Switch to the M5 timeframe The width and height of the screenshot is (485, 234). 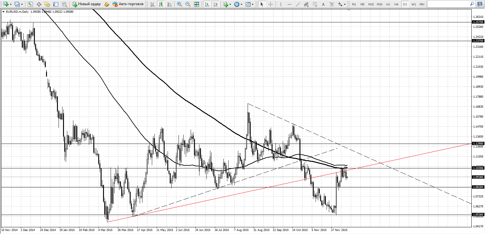pos(363,4)
